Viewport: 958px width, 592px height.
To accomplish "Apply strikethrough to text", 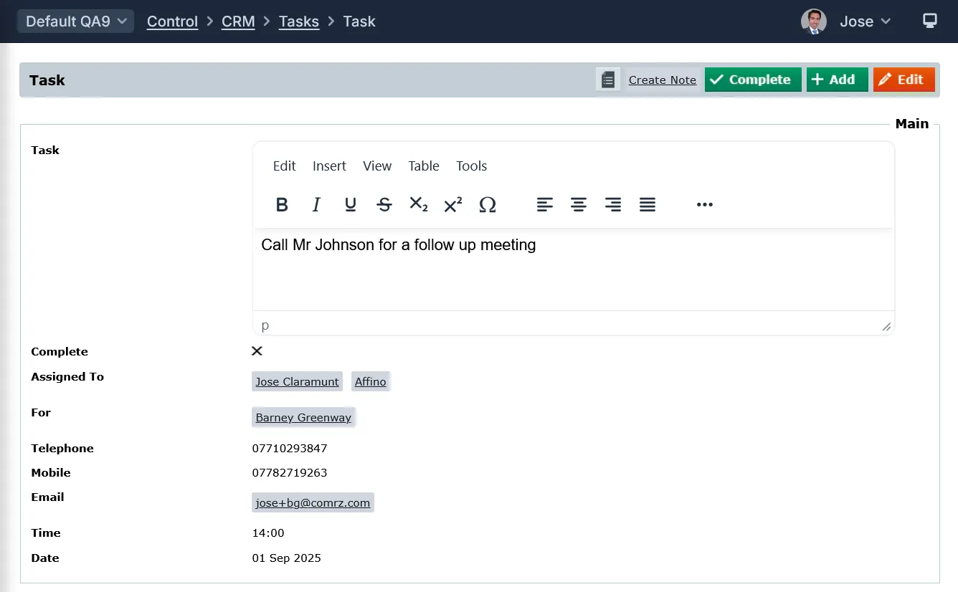I will (x=384, y=205).
